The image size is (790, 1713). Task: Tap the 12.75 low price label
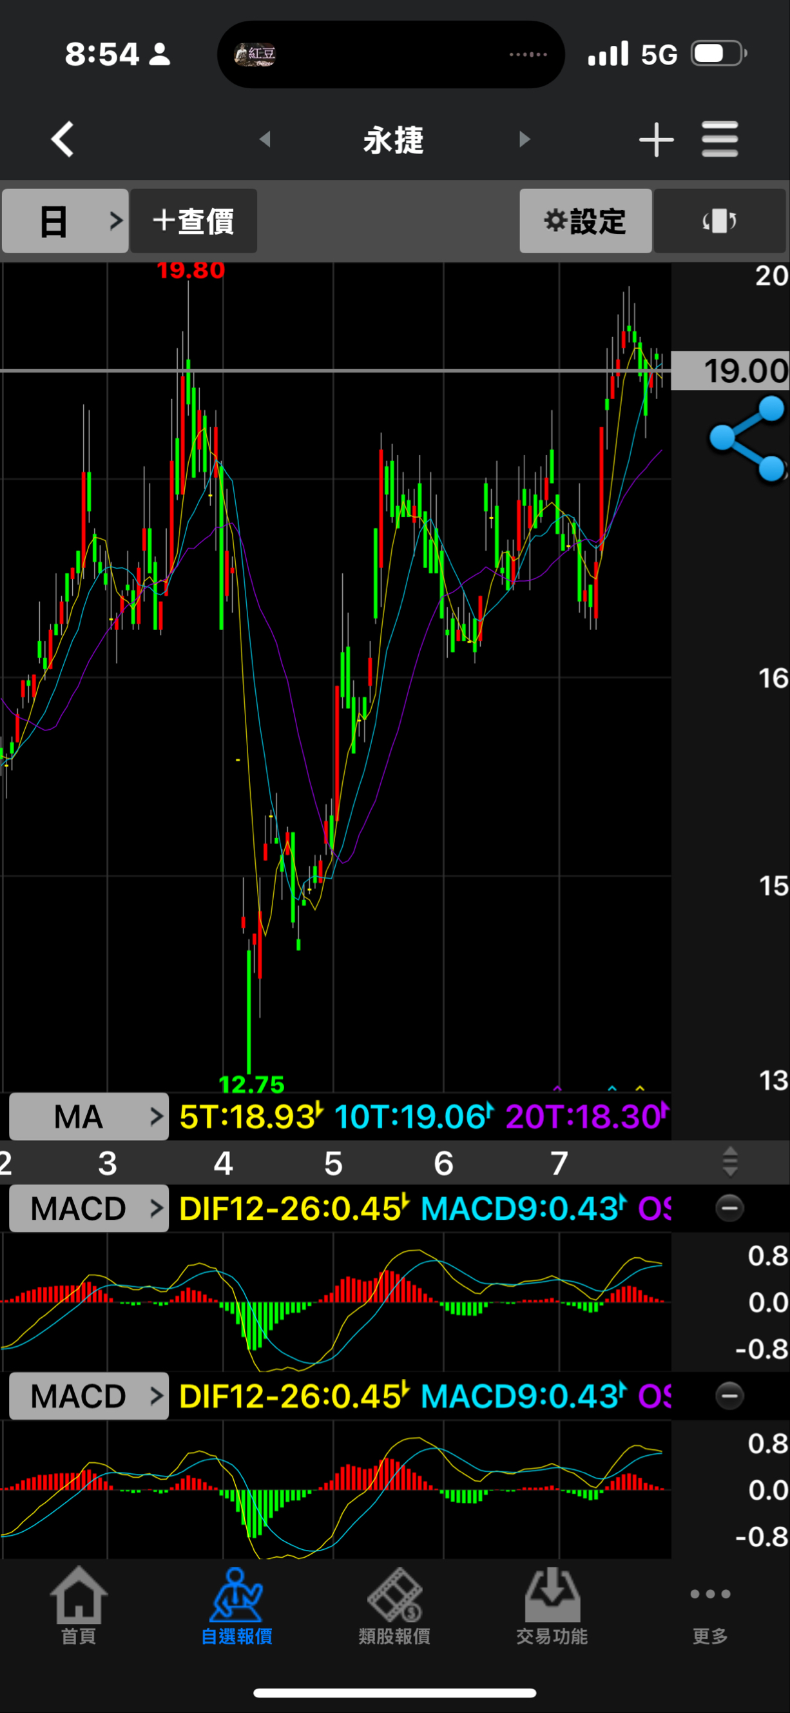pos(252,1084)
